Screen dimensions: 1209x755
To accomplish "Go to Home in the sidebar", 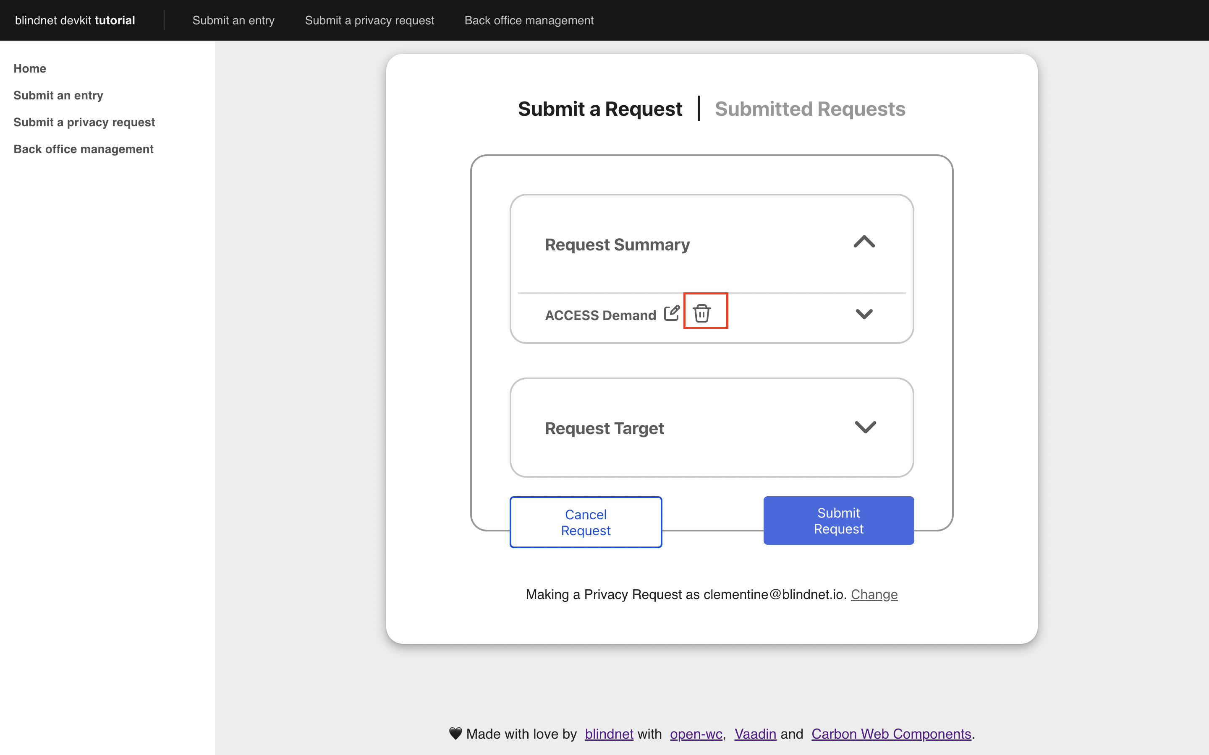I will coord(29,68).
